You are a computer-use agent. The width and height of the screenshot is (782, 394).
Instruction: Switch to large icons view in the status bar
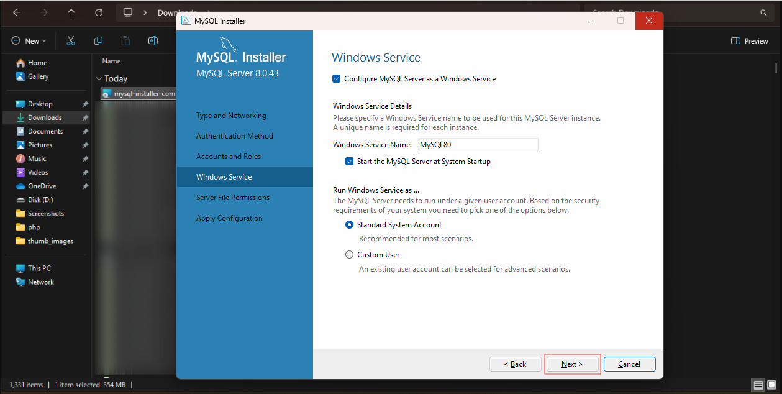click(x=771, y=385)
